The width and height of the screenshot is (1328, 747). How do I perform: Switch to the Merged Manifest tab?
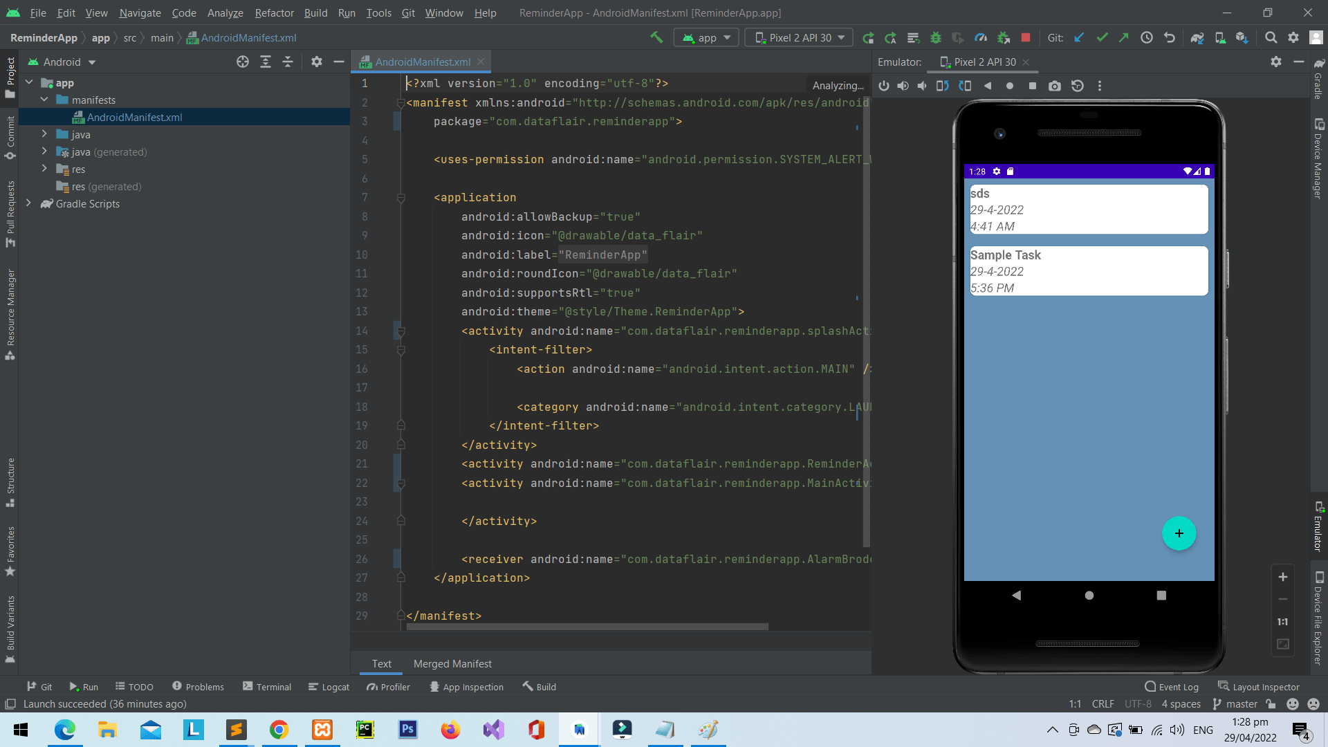tap(452, 663)
